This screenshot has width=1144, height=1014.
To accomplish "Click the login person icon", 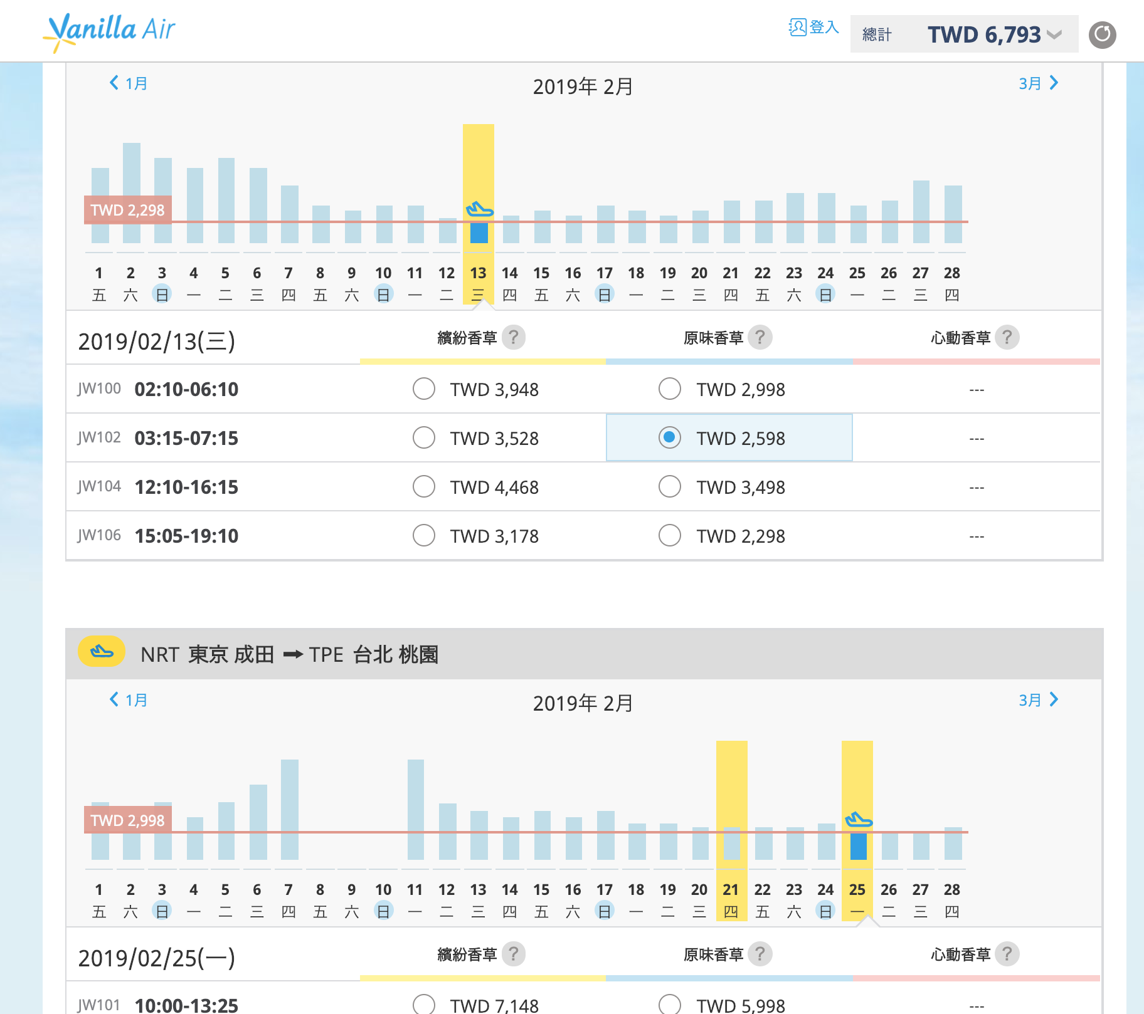I will [x=797, y=28].
